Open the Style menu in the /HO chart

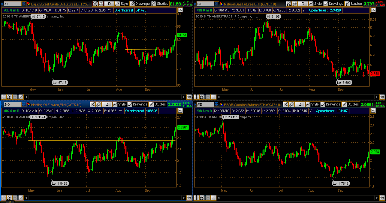click(x=119, y=104)
